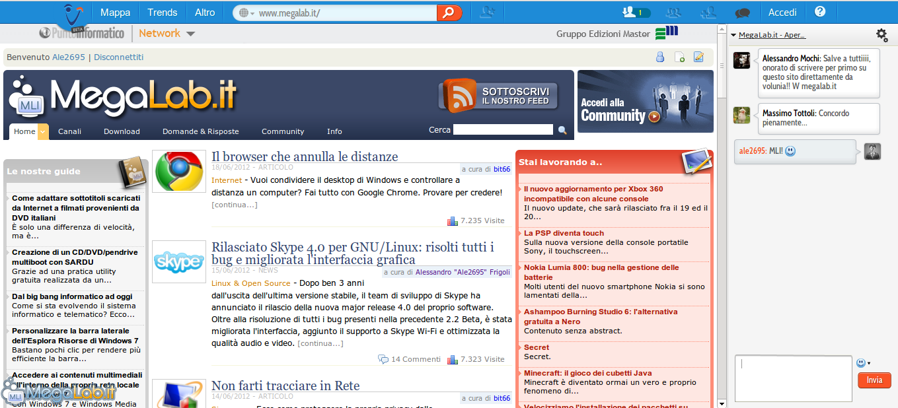Open the 'Dal big bang informatico ad oggi' guide

[72, 296]
